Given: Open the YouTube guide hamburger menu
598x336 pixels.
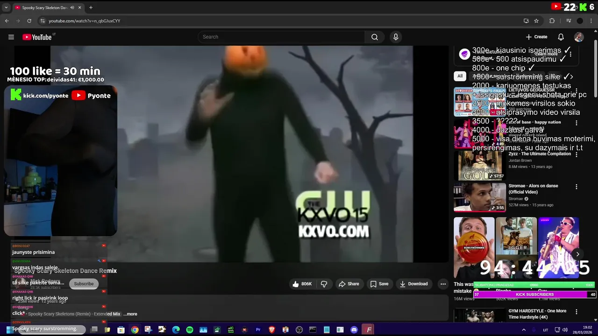Looking at the screenshot, I should pos(11,37).
